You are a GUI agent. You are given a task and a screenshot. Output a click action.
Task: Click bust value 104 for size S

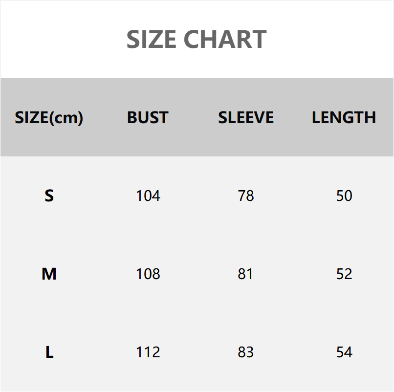pos(148,196)
